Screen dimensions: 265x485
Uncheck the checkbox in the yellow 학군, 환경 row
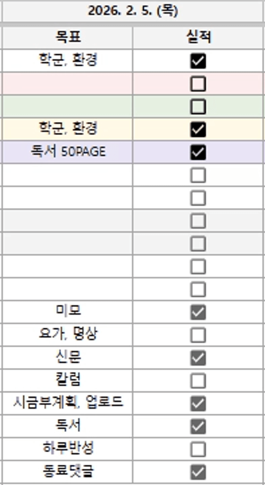click(x=198, y=129)
